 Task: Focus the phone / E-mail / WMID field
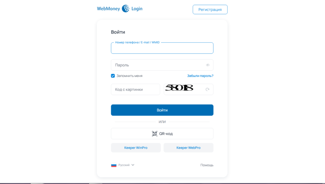point(162,48)
